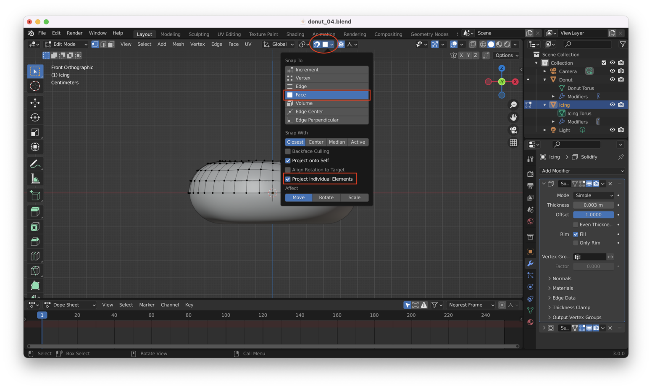Set Snap With to Median

click(337, 142)
